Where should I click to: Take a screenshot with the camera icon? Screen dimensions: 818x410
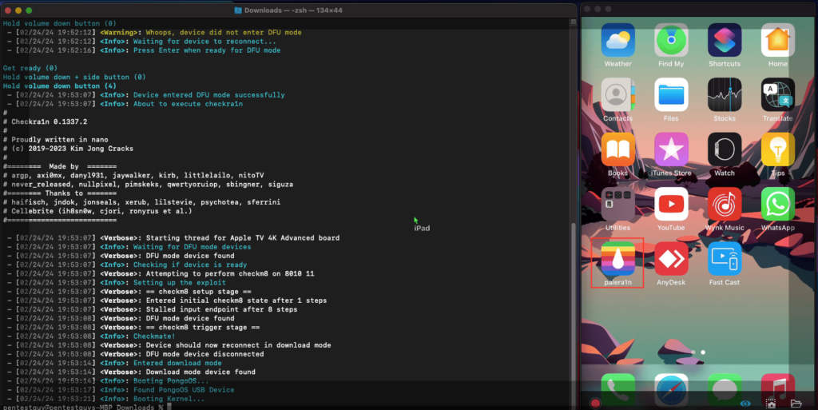771,404
